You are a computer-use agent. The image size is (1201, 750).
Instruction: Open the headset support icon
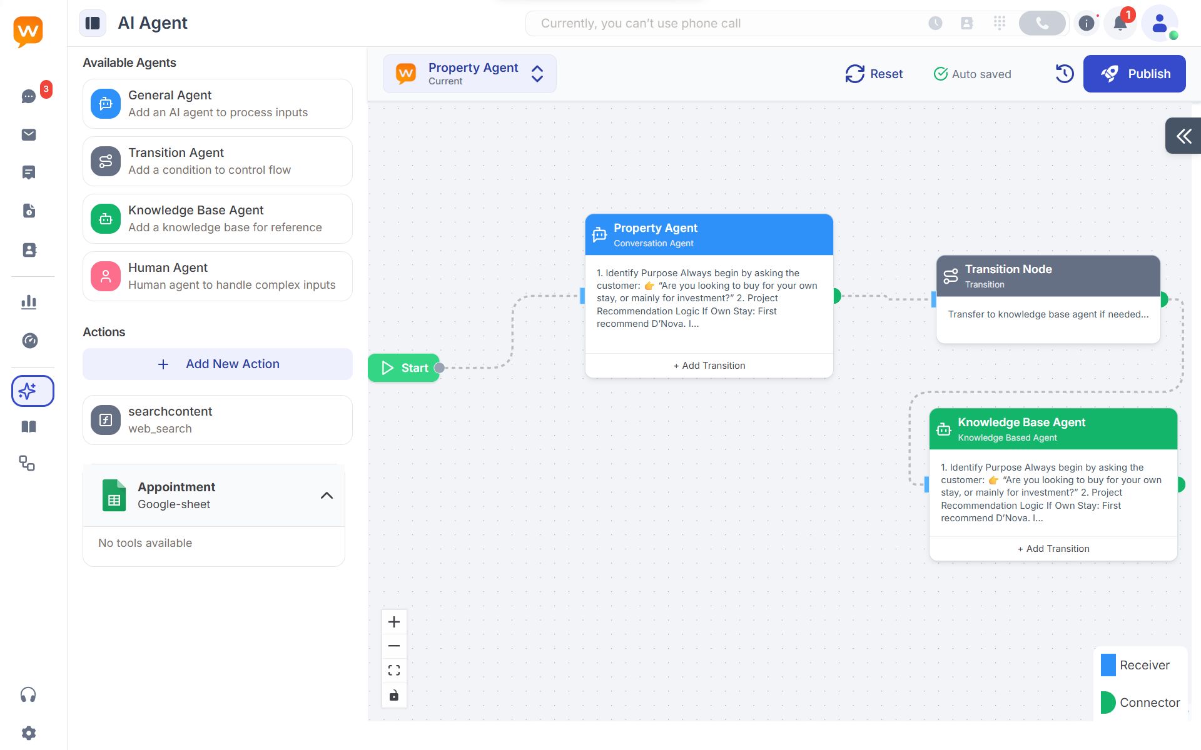(28, 695)
